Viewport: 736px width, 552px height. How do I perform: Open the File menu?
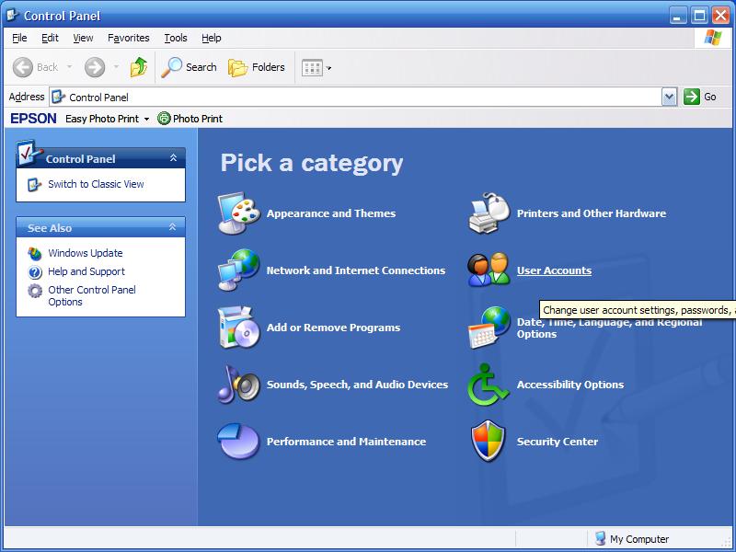pos(19,38)
